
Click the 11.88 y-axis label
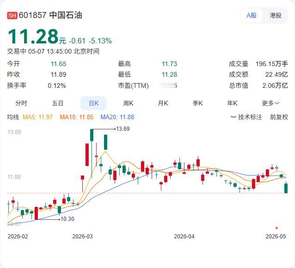pyautogui.click(x=14, y=177)
